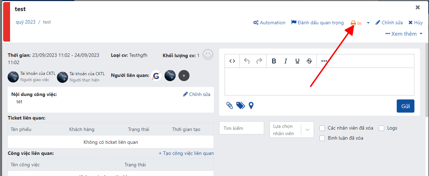
Task: Click the location pin icon
Action: coord(251,105)
